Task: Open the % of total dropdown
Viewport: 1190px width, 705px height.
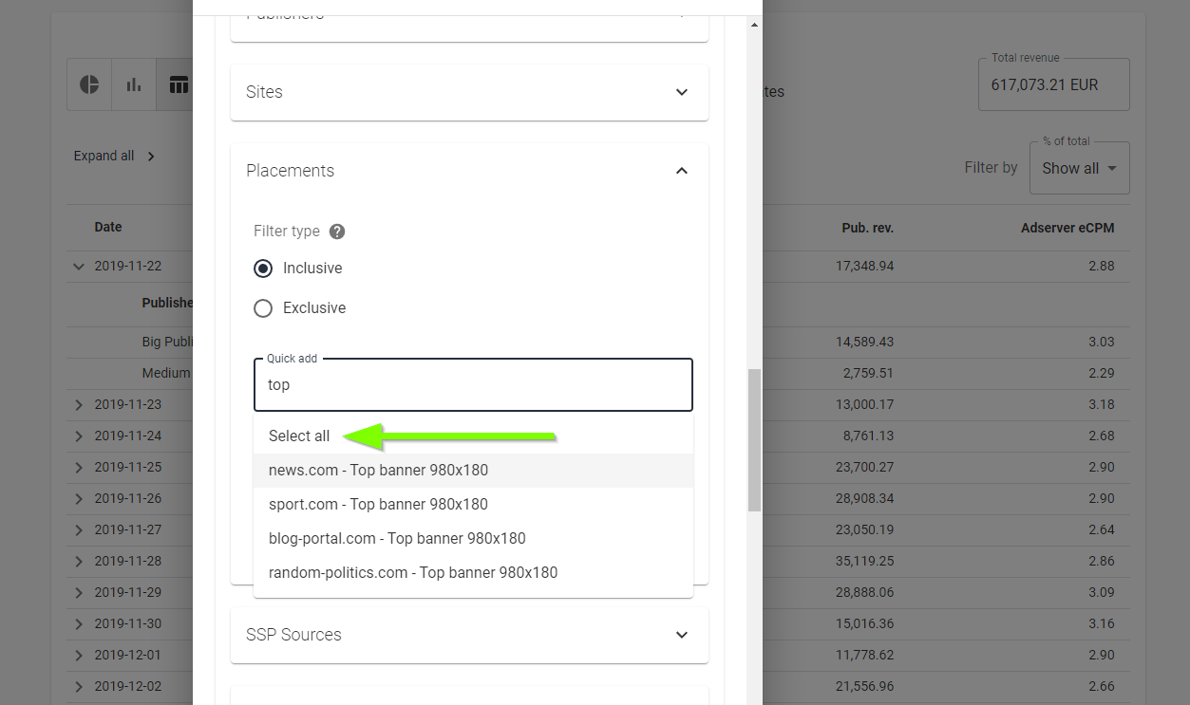Action: click(x=1080, y=168)
